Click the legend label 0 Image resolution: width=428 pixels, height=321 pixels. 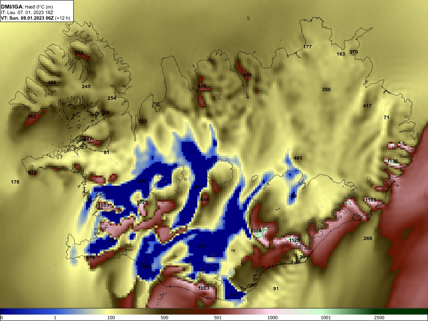2,318
